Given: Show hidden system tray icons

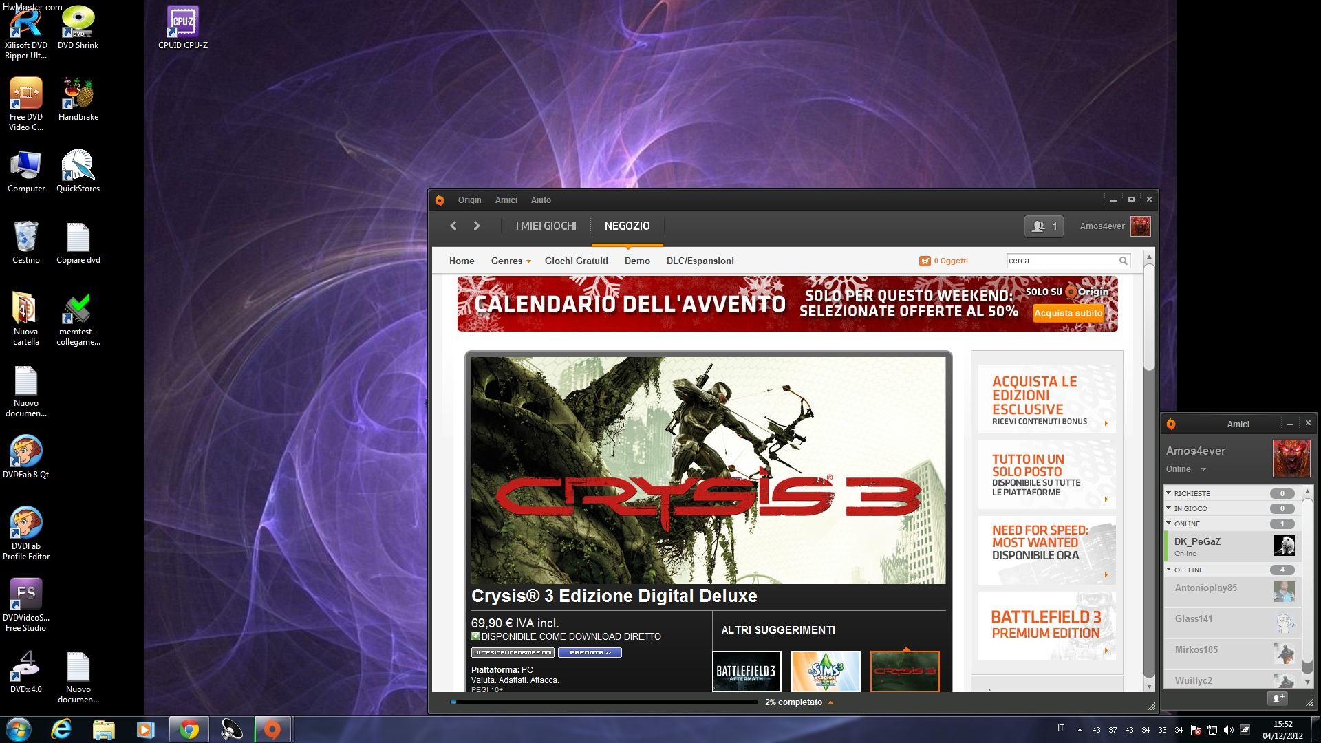Looking at the screenshot, I should 1080,730.
